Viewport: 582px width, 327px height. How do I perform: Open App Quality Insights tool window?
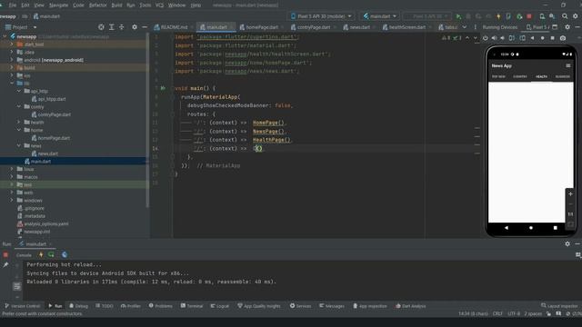pyautogui.click(x=259, y=306)
